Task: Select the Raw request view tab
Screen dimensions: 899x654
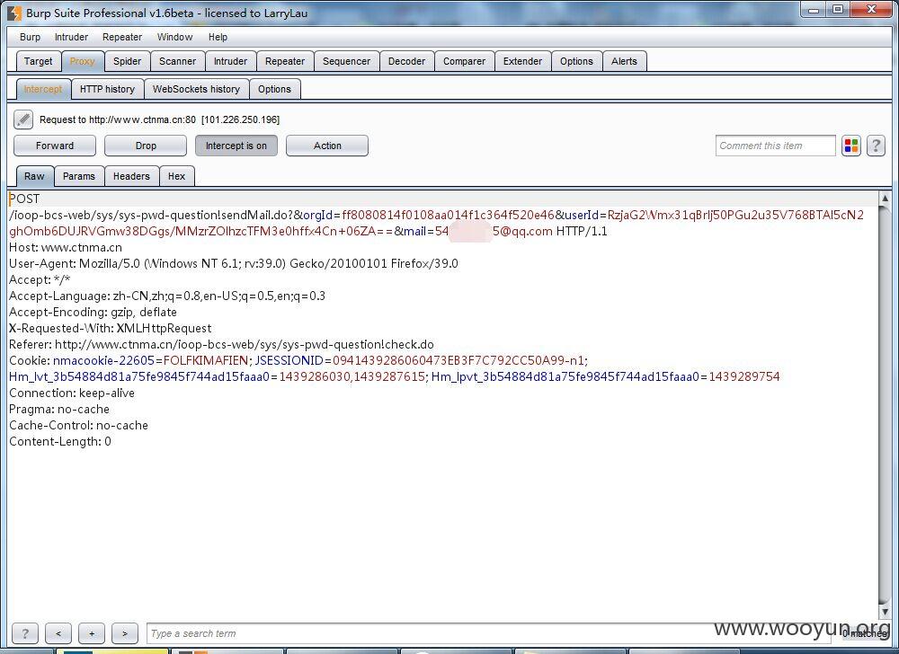Action: pyautogui.click(x=34, y=176)
